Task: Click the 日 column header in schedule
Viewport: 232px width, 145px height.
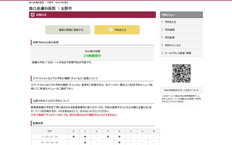Action: pos(142,131)
